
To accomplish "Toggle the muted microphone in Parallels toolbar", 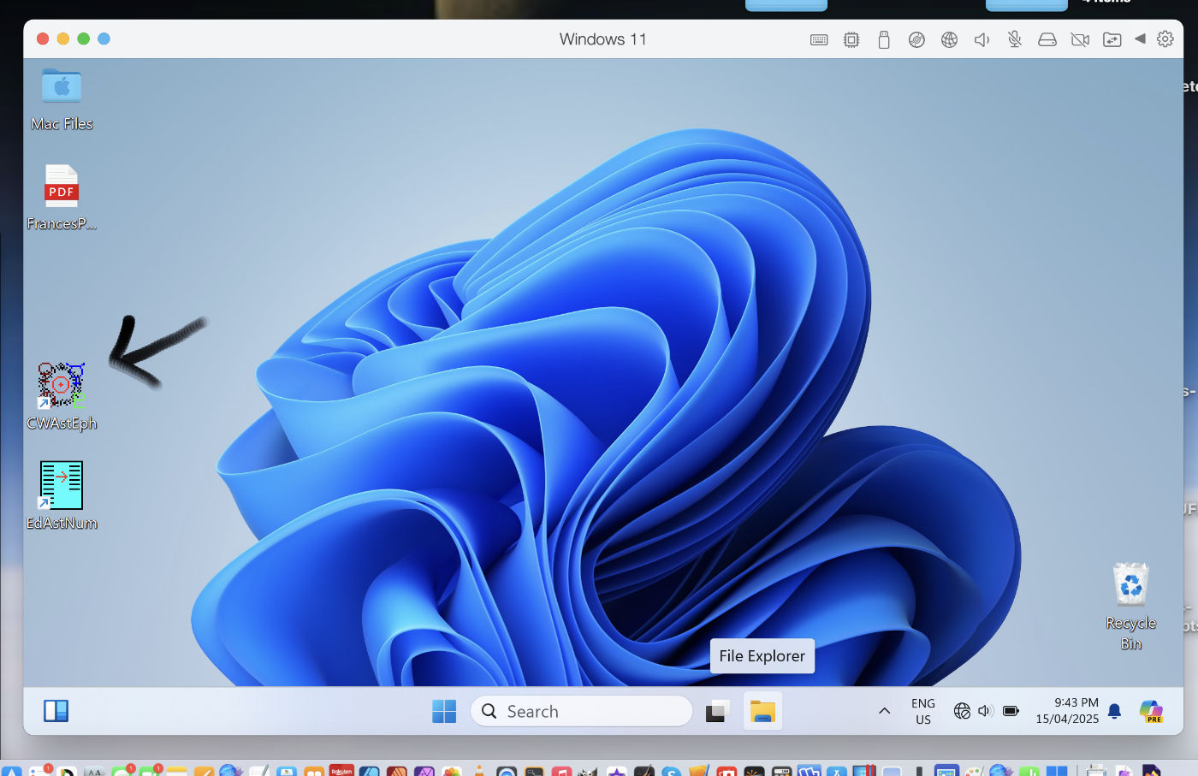I will (x=1014, y=39).
